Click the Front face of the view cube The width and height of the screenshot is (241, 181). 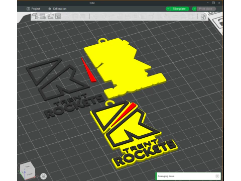click(30, 174)
